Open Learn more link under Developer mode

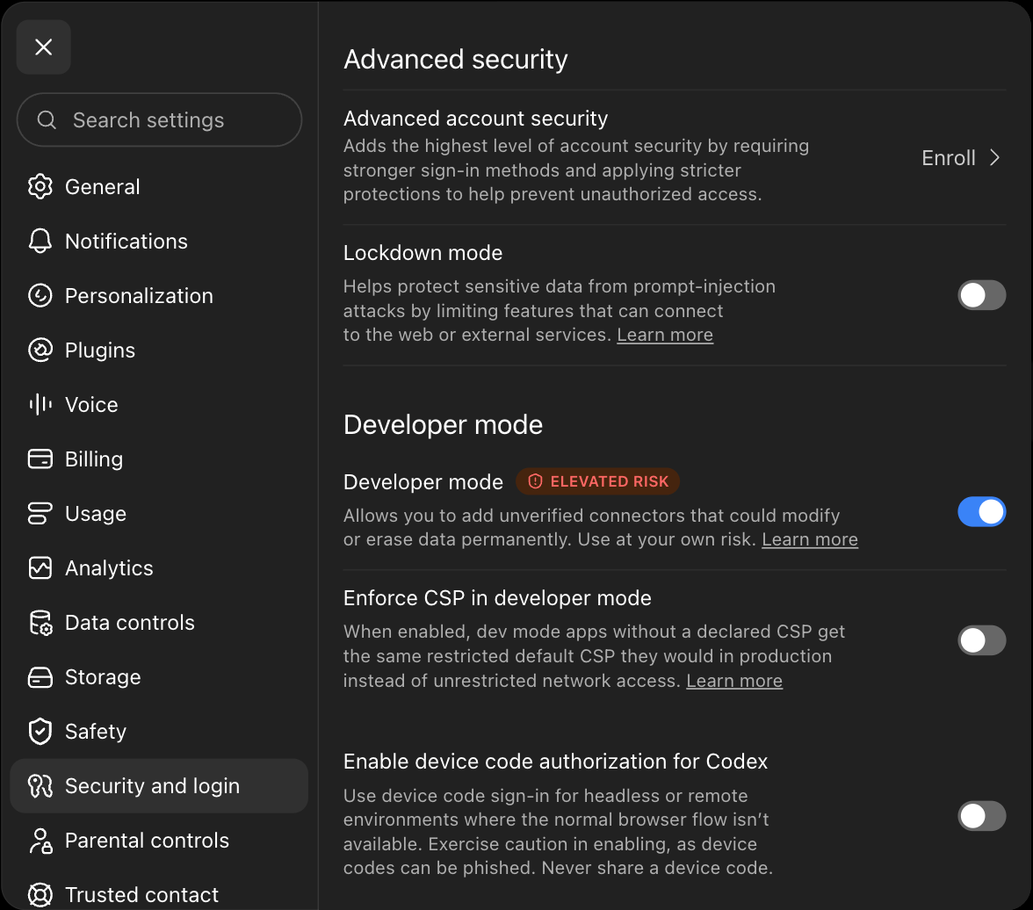click(810, 539)
